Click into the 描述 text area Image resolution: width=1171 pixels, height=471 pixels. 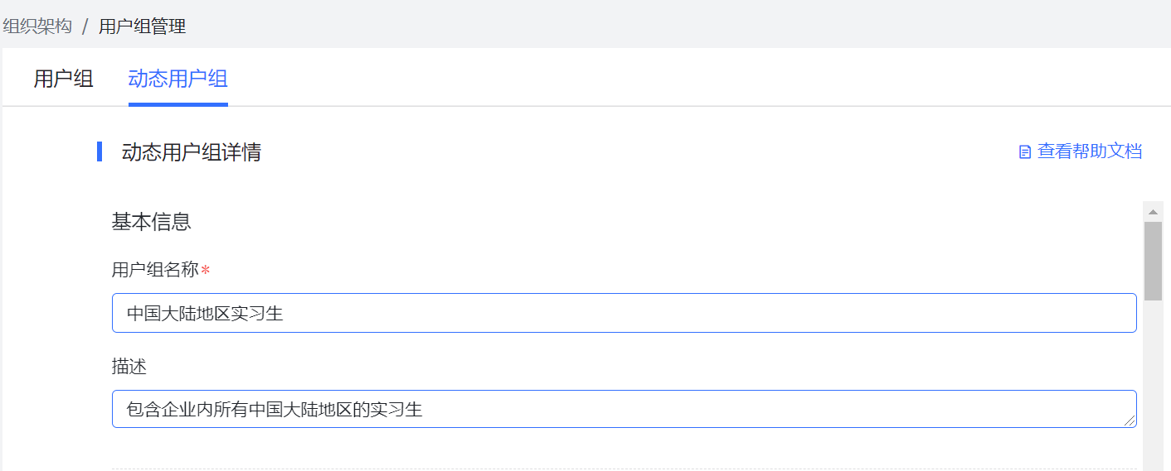[x=624, y=409]
